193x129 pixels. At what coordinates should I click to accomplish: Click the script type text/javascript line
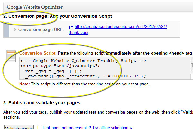pyautogui.click(x=60, y=66)
